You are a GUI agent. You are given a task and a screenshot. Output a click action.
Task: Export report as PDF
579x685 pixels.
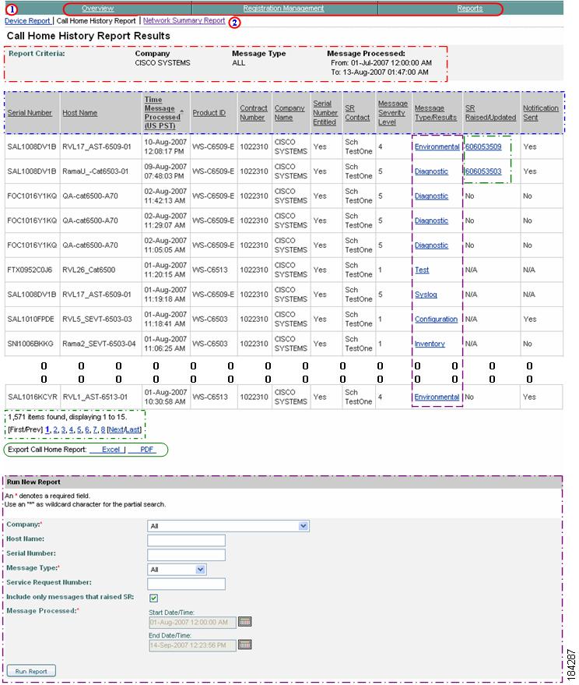147,450
